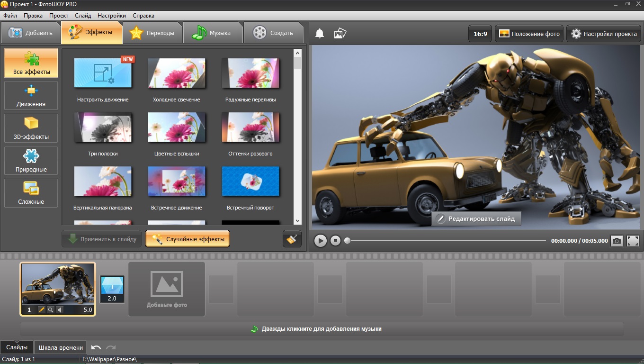This screenshot has height=364, width=644.
Task: Click the effects list scroll-down arrow
Action: coord(297,221)
